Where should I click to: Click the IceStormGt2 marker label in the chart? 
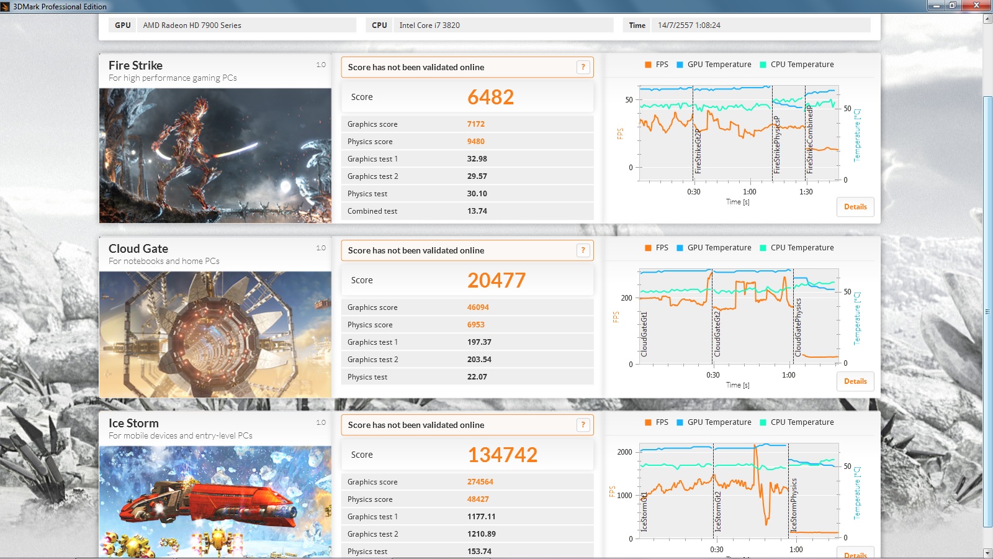pos(717,511)
